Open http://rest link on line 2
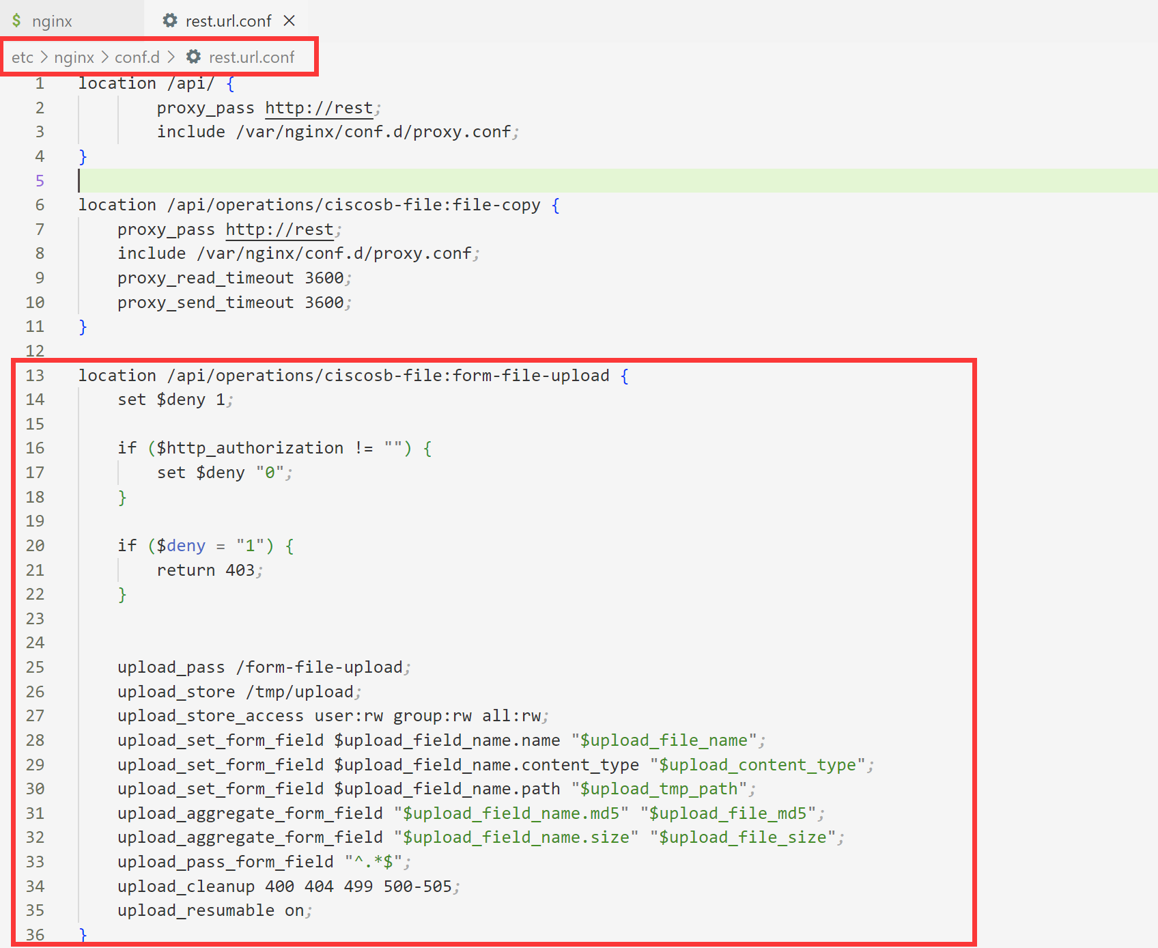Screen dimensions: 1158x948 click(319, 108)
